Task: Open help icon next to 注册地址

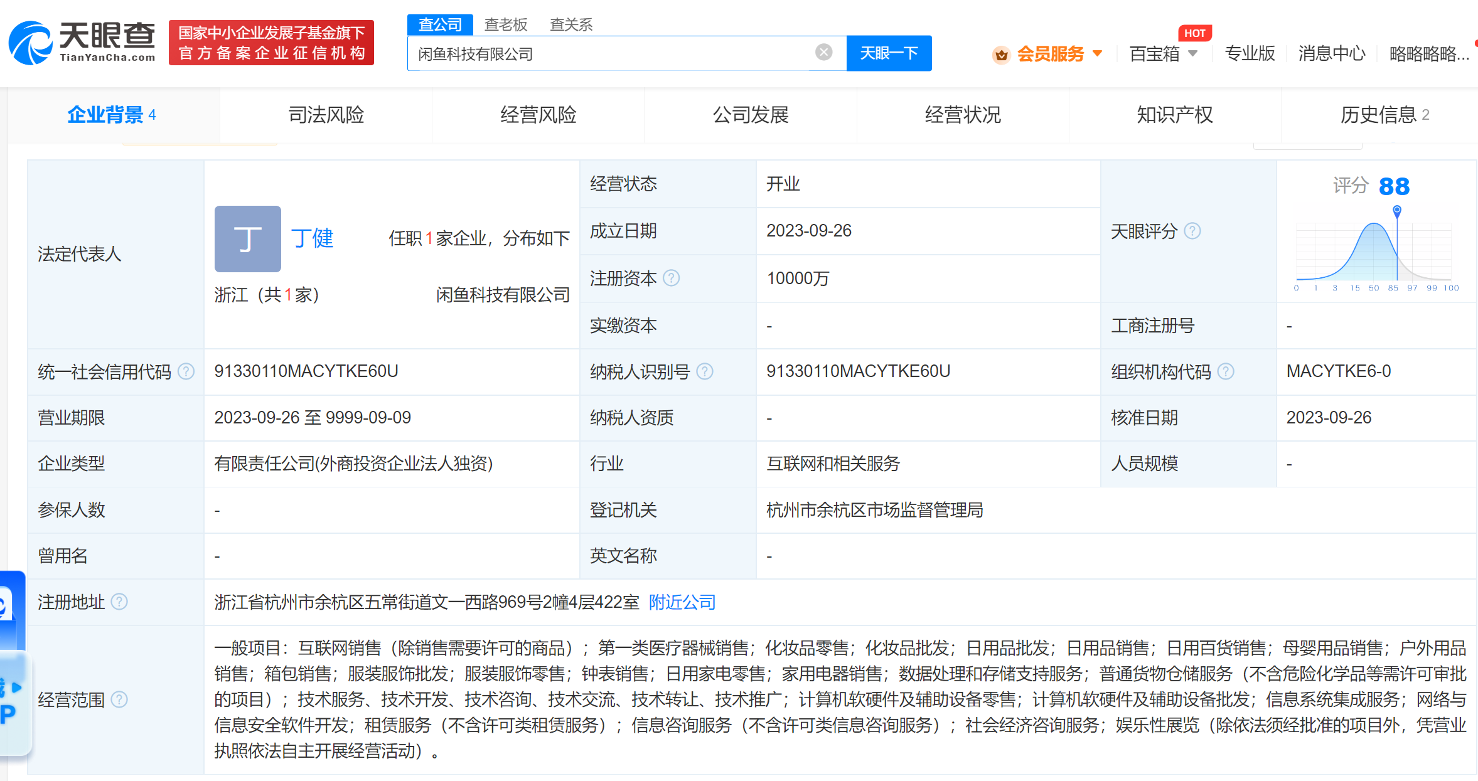Action: [119, 602]
